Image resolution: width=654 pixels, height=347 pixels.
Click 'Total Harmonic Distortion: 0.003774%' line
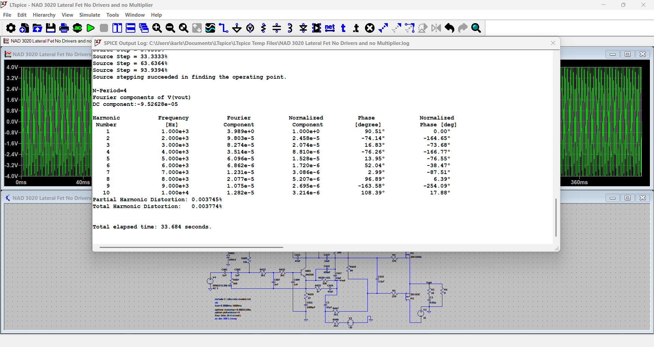[157, 206]
